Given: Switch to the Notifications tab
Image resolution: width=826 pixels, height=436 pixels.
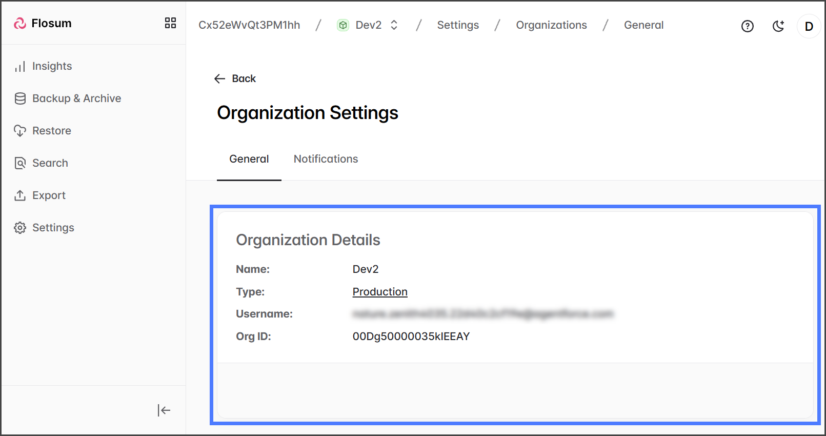Looking at the screenshot, I should click(326, 159).
